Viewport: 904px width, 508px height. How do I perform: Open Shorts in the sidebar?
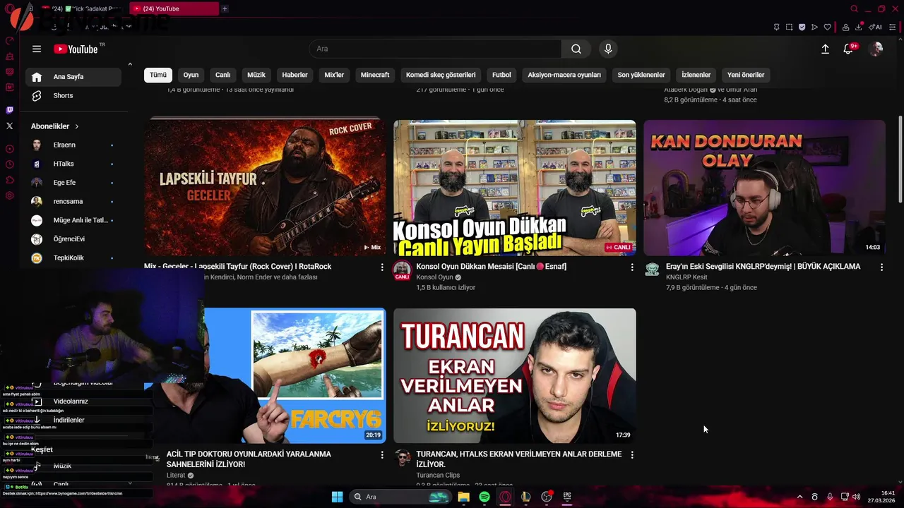73,95
